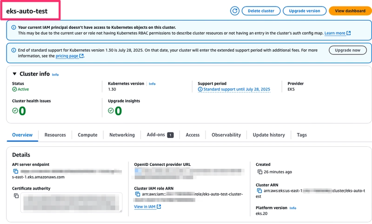372x224 pixels.
Task: Click the Upgrade now button
Action: pos(347,50)
